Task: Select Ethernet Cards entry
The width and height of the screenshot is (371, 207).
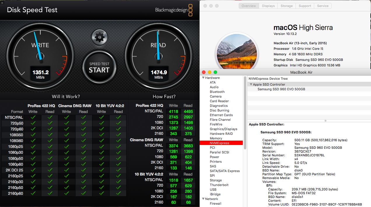Action: 221,115
